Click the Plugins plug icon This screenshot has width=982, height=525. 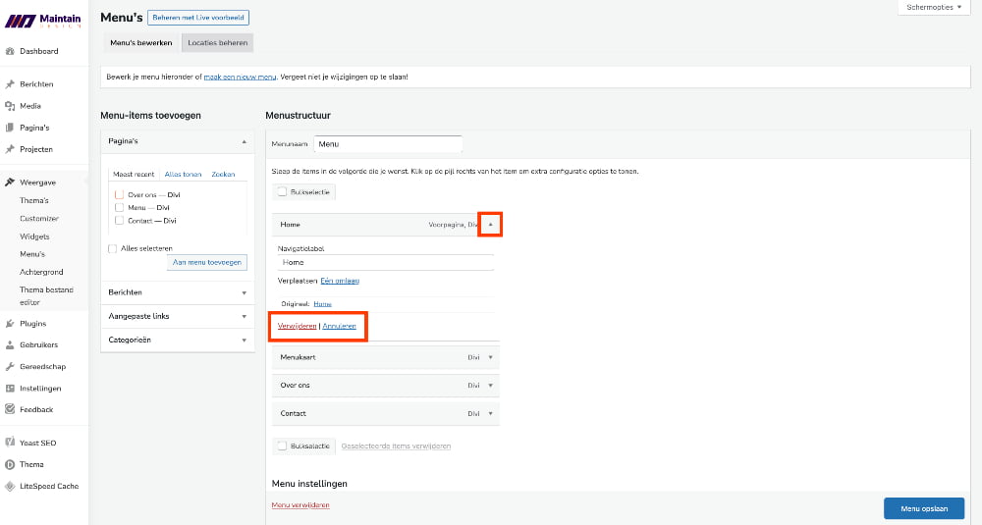tap(10, 324)
